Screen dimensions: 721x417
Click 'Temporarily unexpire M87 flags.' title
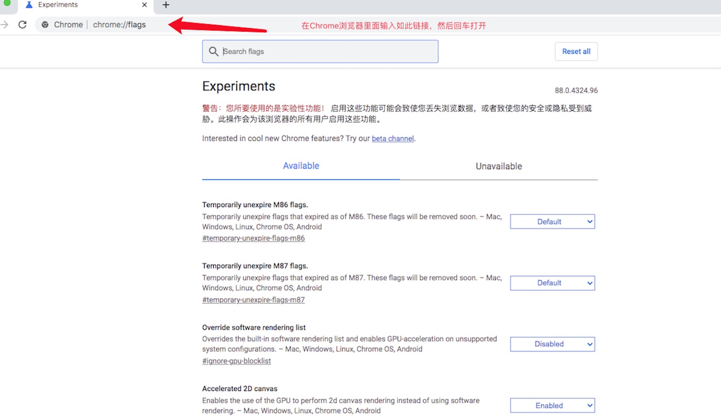pos(255,266)
